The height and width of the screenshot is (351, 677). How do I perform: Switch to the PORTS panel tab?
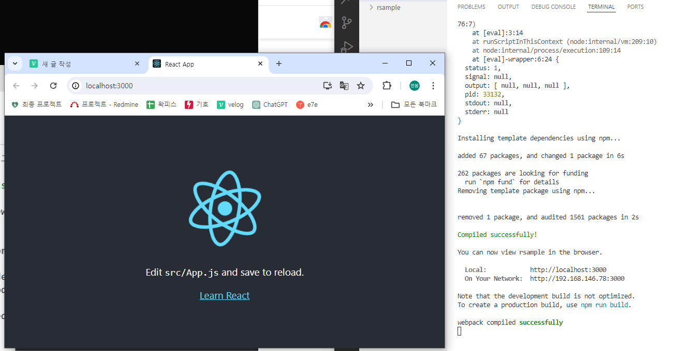click(x=636, y=7)
